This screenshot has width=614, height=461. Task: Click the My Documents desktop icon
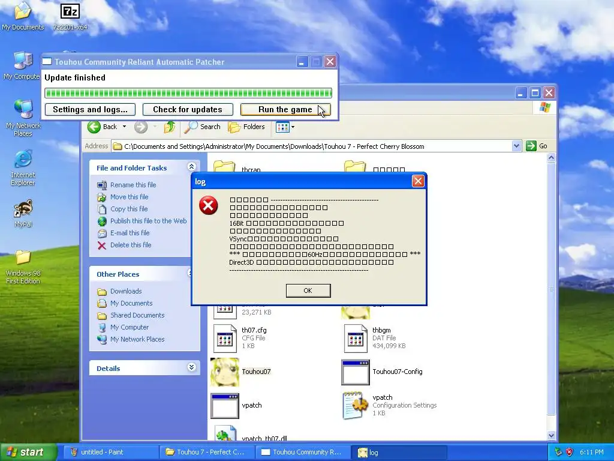[23, 16]
